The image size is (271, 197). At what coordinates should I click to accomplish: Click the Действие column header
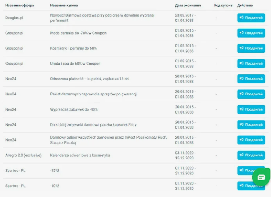click(x=245, y=5)
